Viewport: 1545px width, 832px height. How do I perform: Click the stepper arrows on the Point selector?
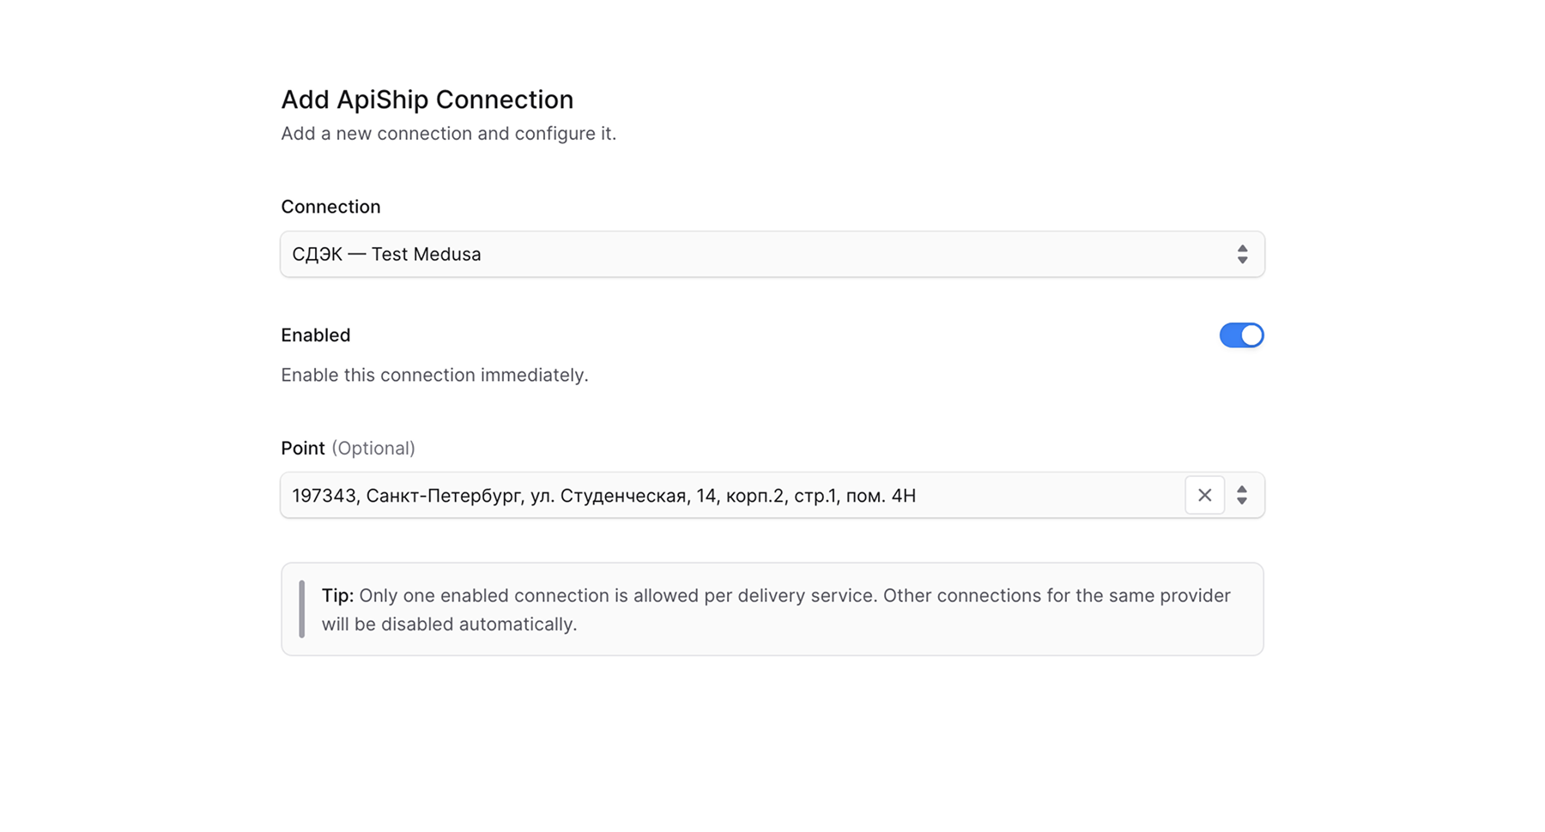1243,495
